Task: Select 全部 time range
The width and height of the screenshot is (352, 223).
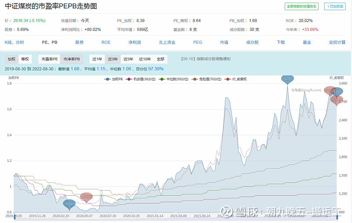Action: click(161, 59)
